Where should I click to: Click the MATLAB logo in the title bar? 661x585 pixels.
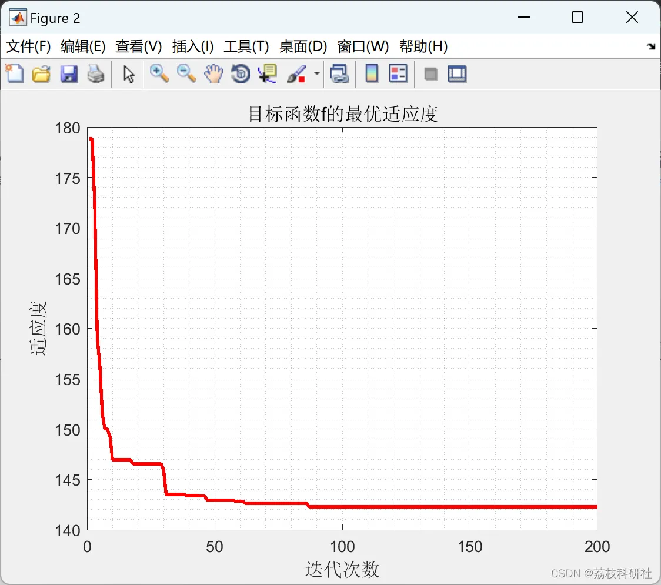click(x=18, y=18)
